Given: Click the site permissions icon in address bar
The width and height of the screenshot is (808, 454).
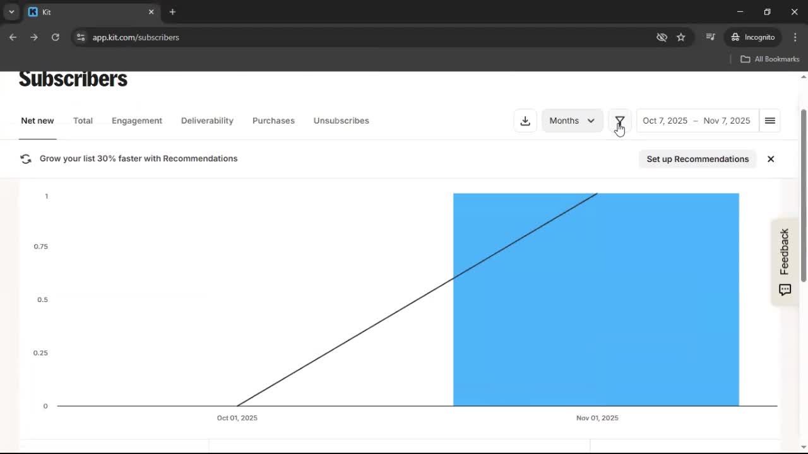Looking at the screenshot, I should tap(81, 37).
